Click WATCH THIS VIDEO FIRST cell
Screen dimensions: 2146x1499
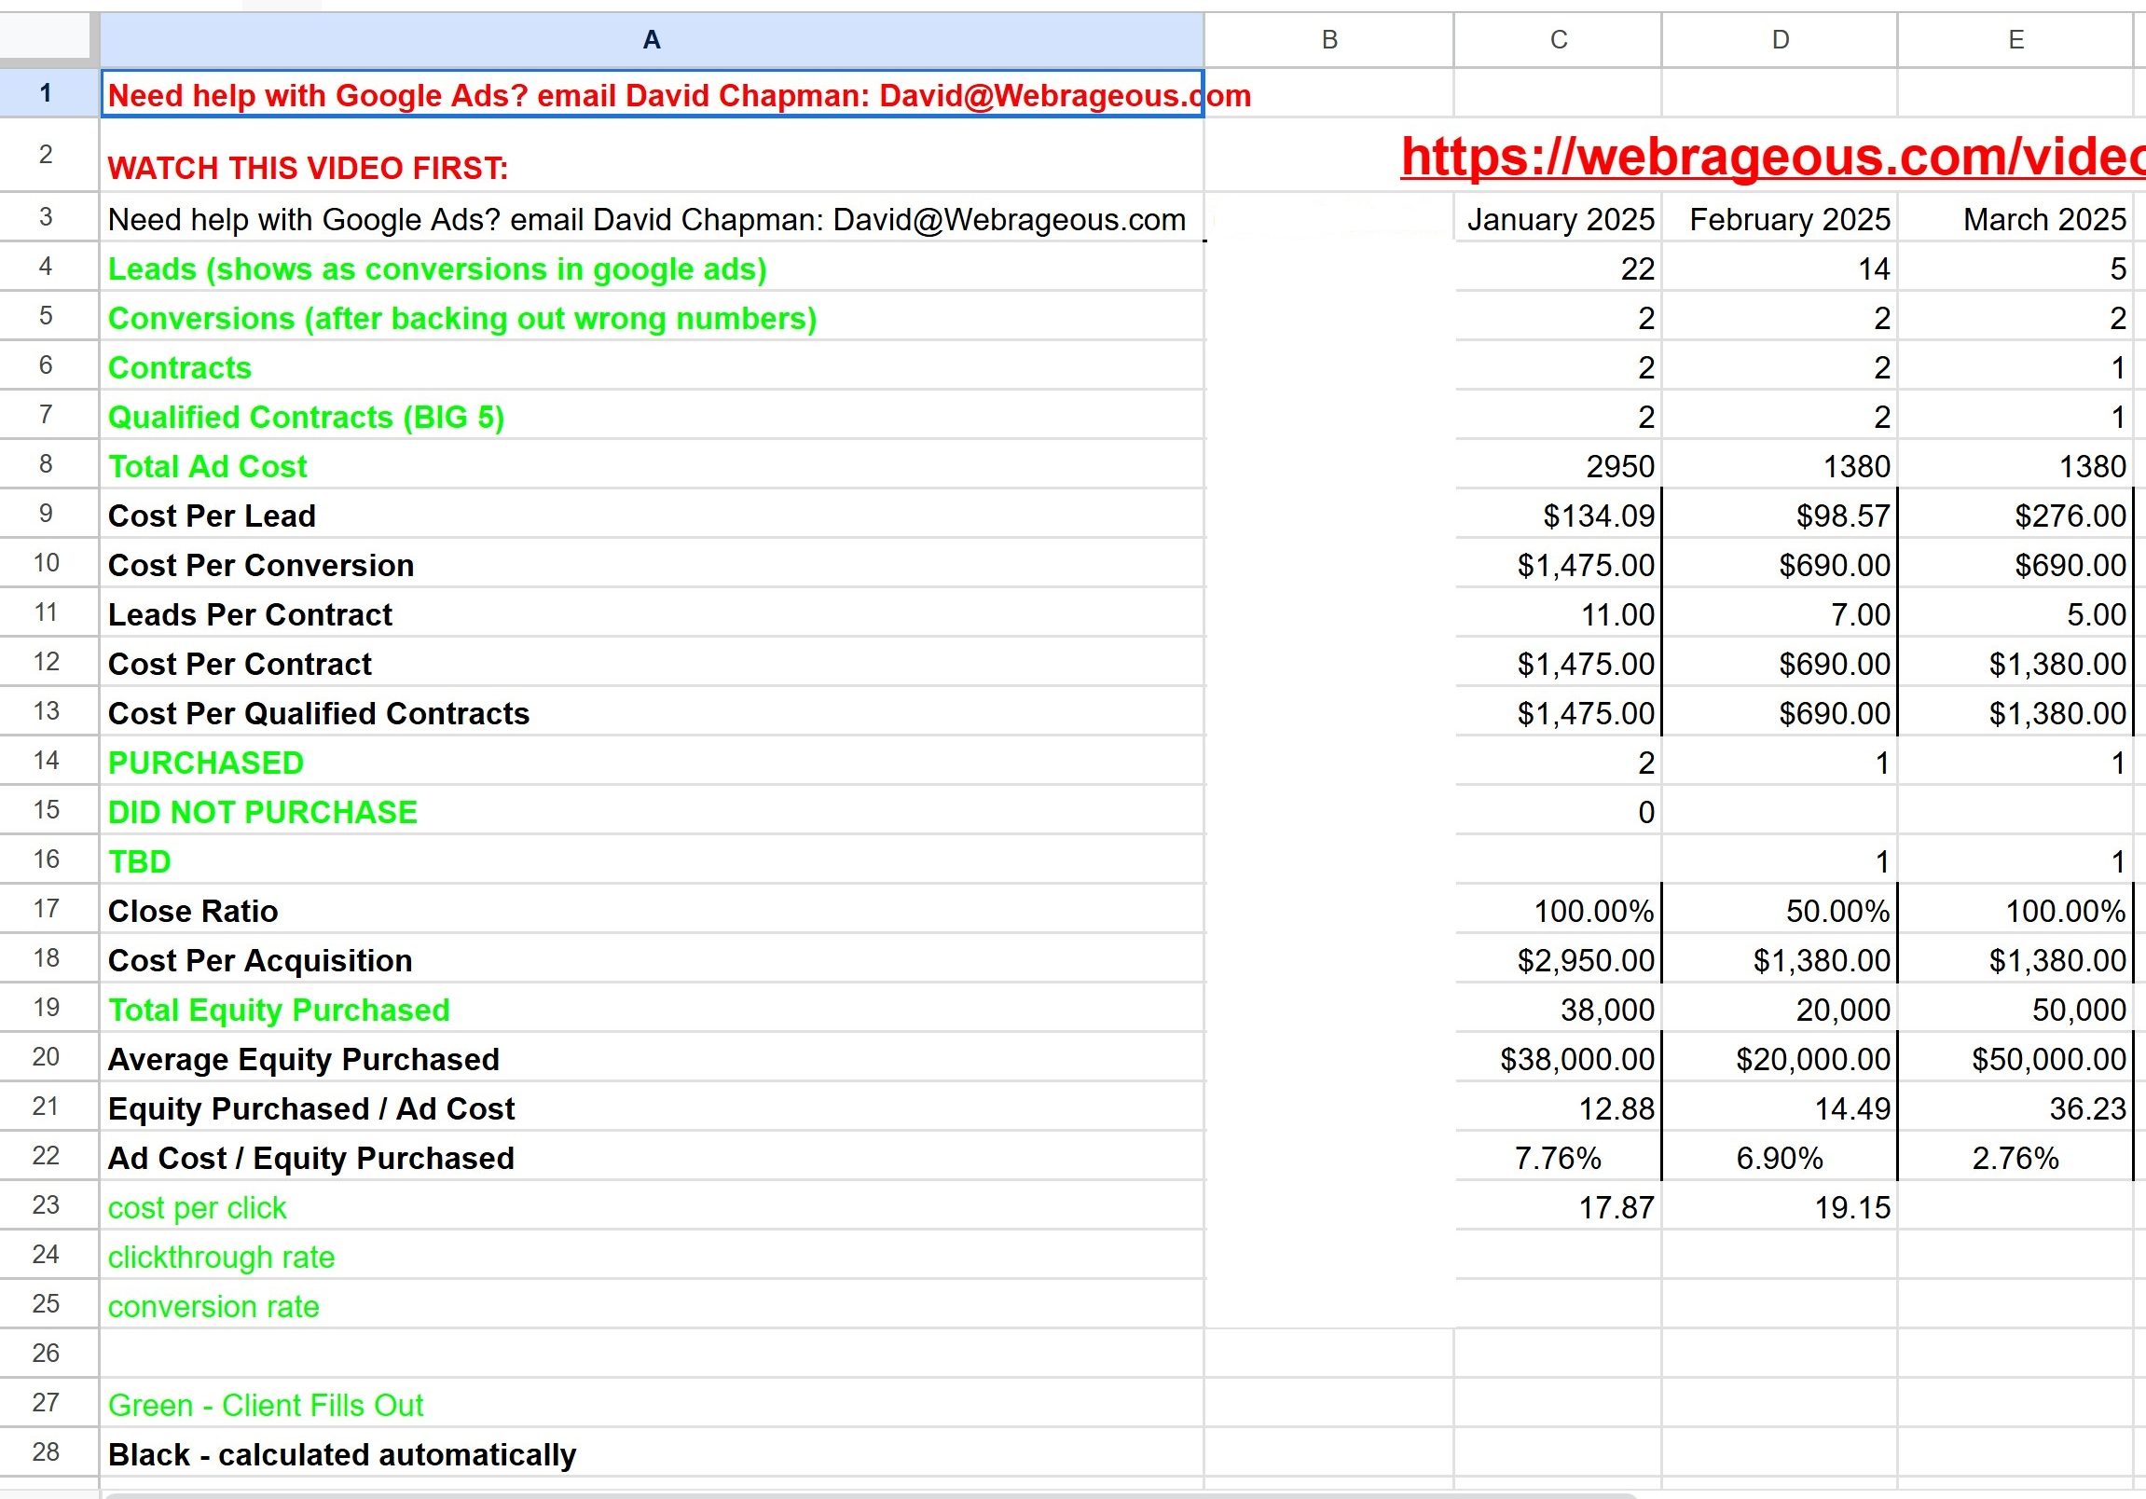click(x=652, y=155)
